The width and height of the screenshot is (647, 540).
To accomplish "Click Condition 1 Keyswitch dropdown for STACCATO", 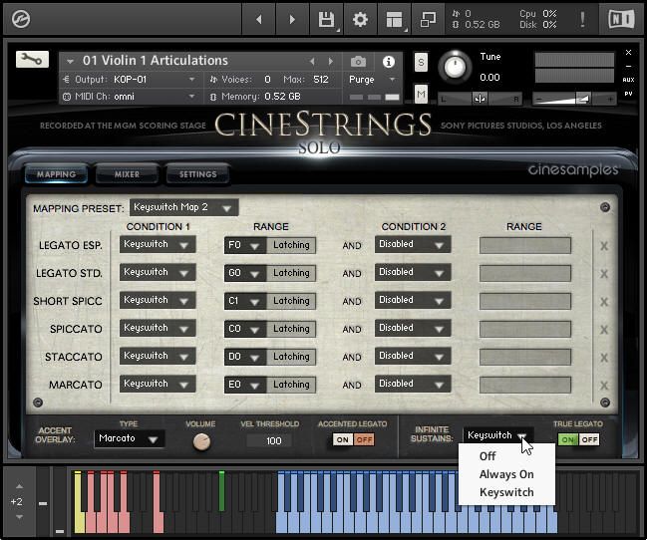I will coord(158,356).
